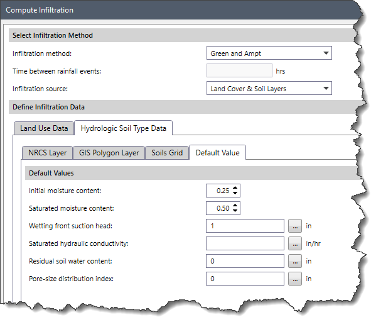
Task: Decrease Initial moisture content value
Action: [x=235, y=193]
